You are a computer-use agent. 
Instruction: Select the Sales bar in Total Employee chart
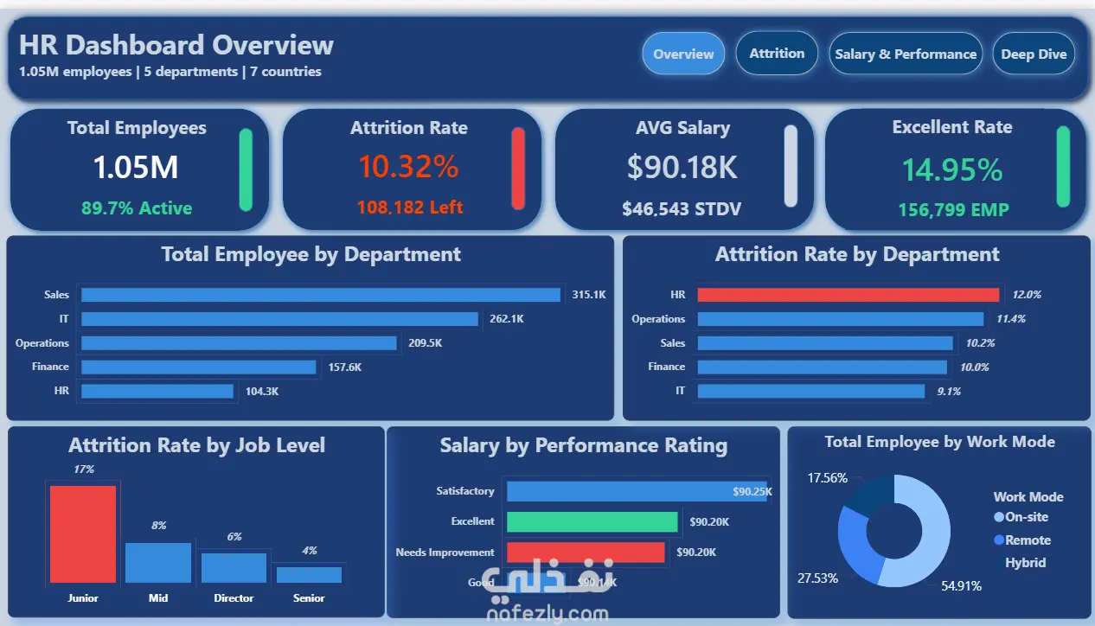click(x=321, y=295)
